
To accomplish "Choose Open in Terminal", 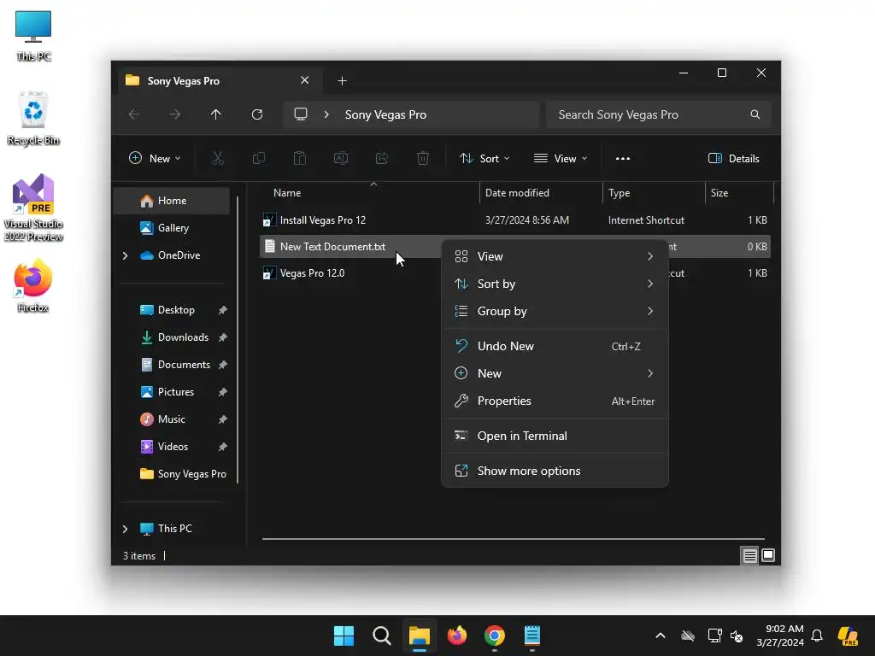I will tap(555, 436).
